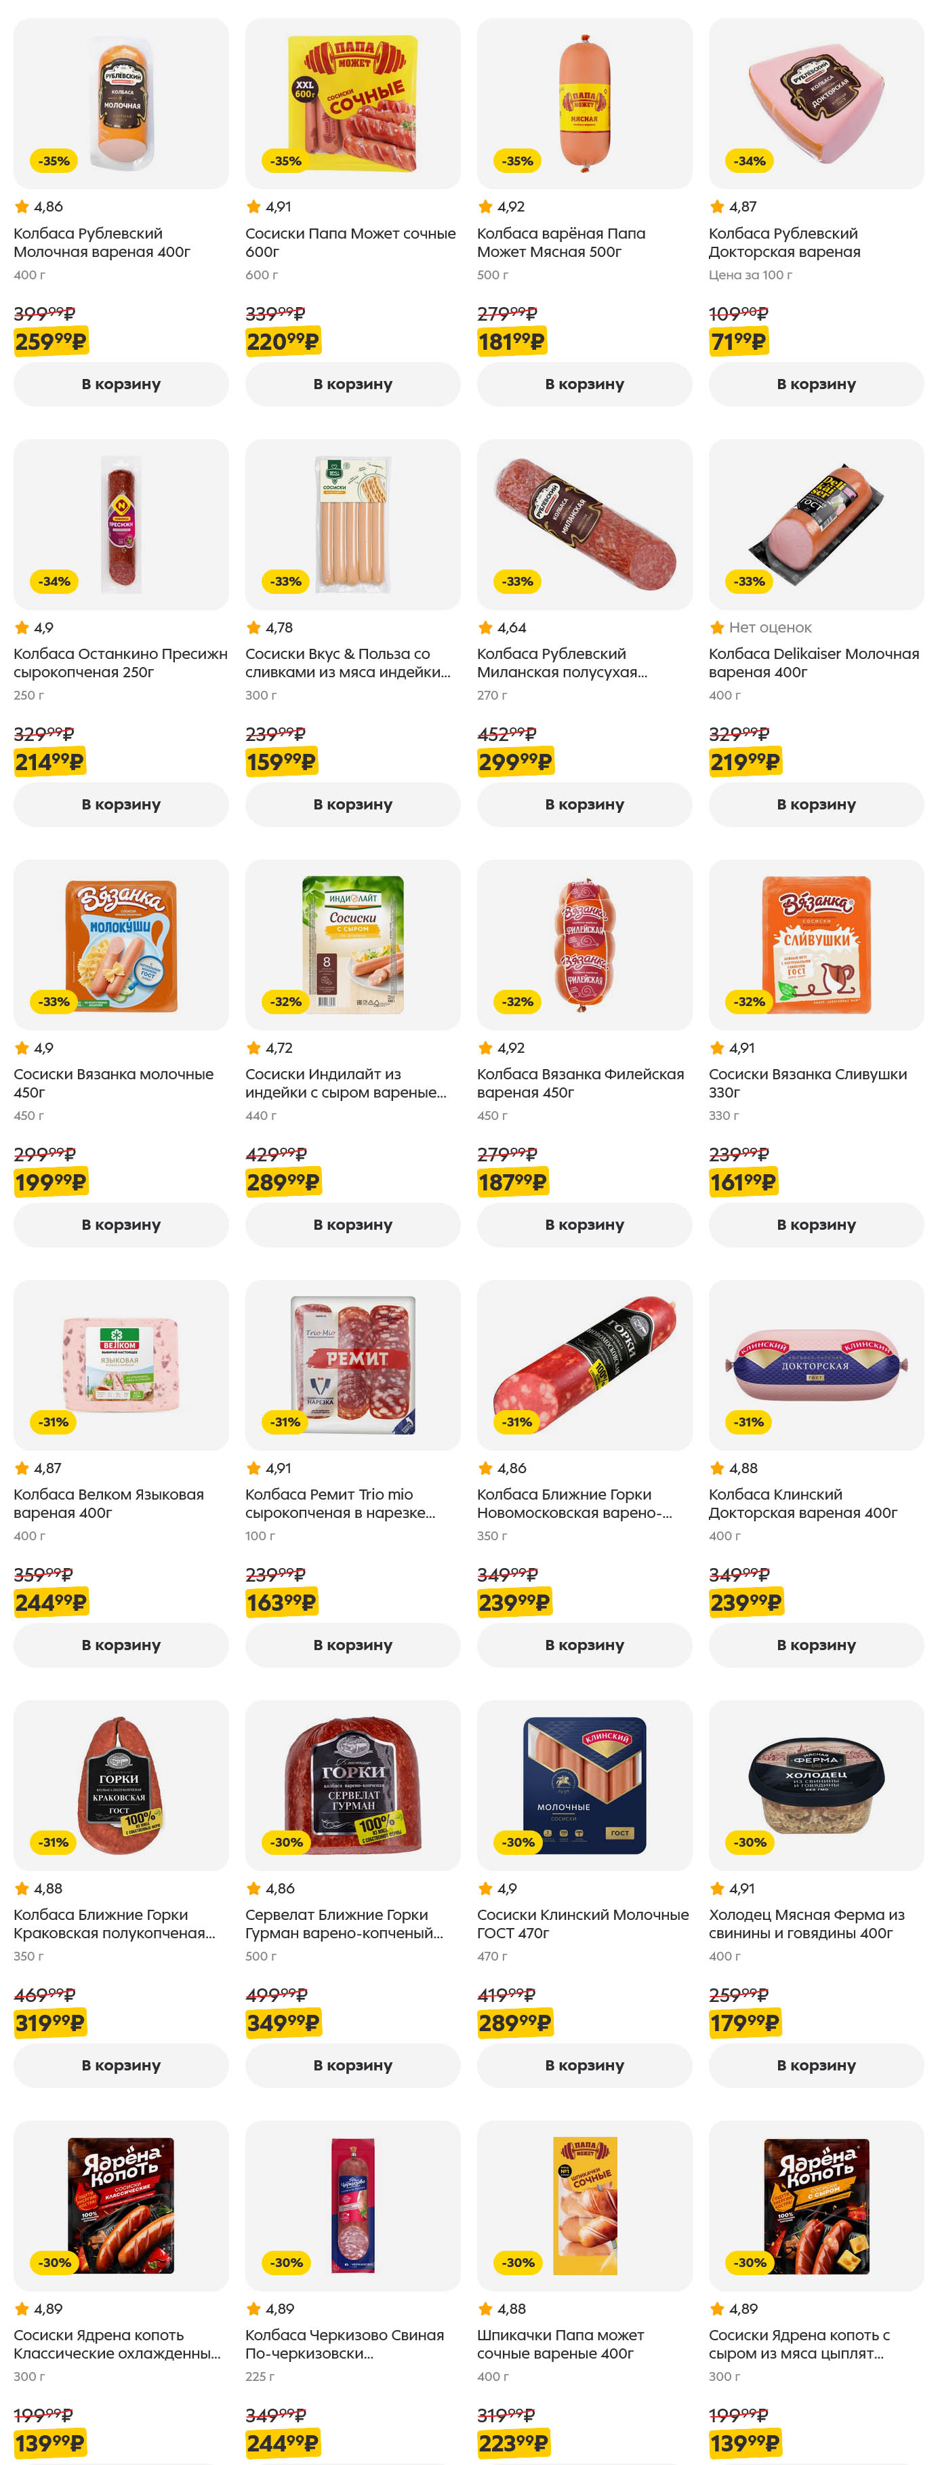Click the -30% badge on Черкизово Свиная
The image size is (940, 2465).
click(286, 2262)
